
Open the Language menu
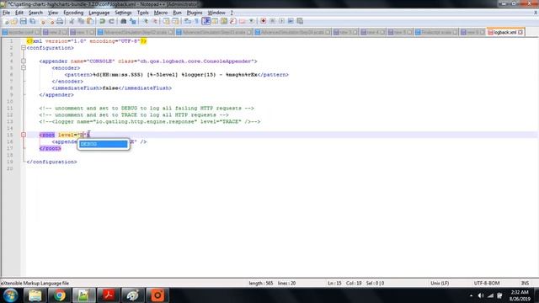pos(99,13)
